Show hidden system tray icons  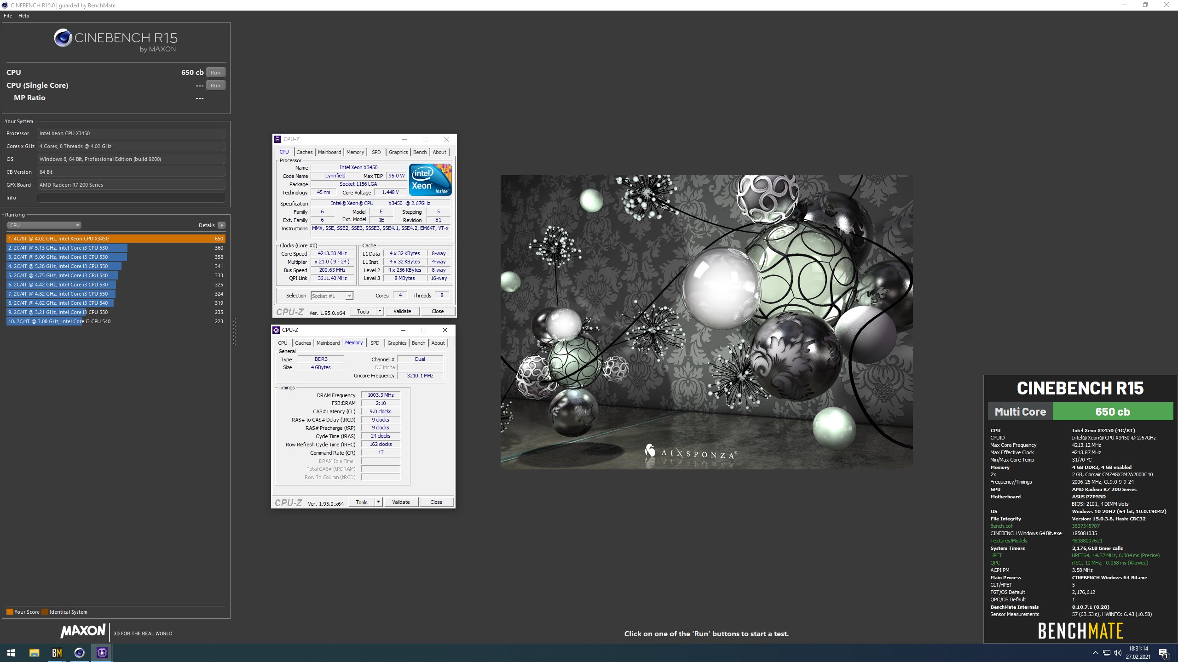click(1096, 653)
